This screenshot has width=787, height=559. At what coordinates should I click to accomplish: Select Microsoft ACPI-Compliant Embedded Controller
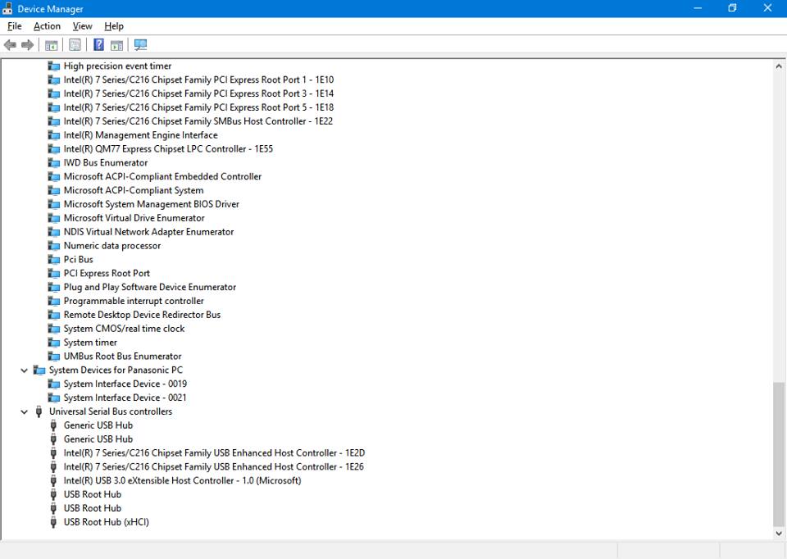tap(162, 176)
